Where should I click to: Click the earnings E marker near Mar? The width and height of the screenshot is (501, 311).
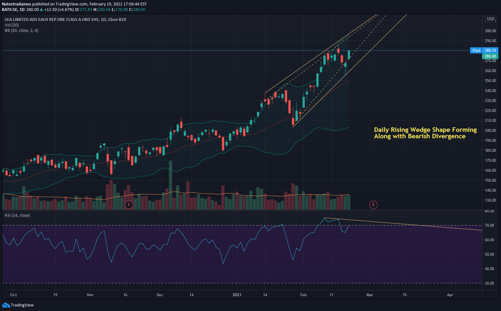click(373, 205)
